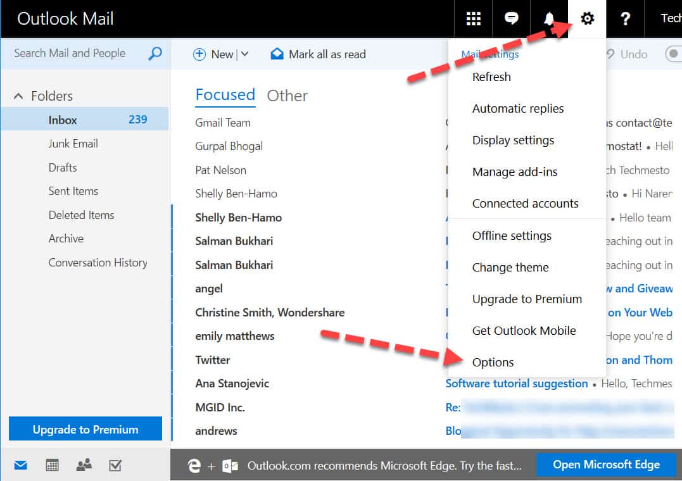682x481 pixels.
Task: Open the Tasks checkmark icon
Action: (115, 466)
